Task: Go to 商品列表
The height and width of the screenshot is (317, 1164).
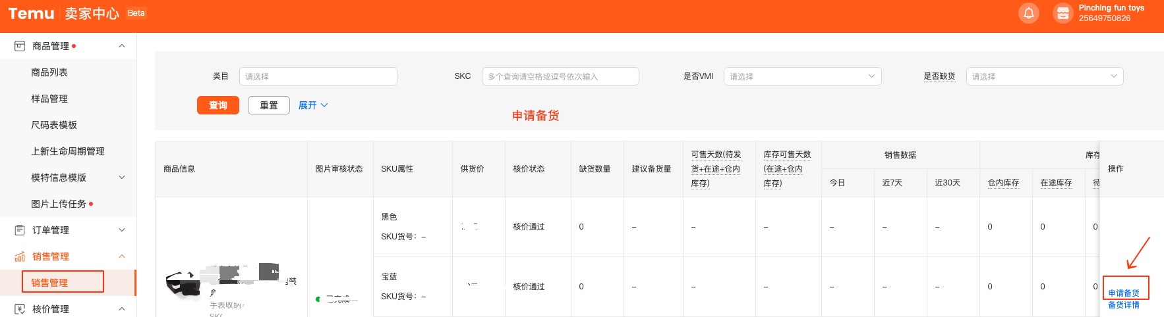Action: (x=49, y=72)
